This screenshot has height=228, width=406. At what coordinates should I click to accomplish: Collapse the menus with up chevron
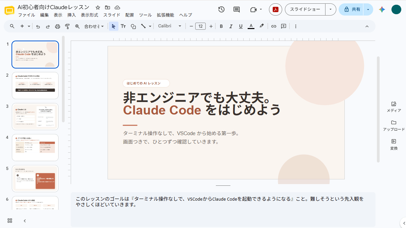tap(367, 26)
